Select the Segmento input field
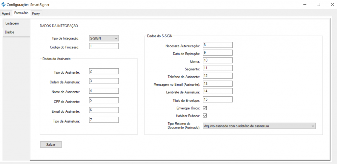This screenshot has height=164, width=337. 218,68
